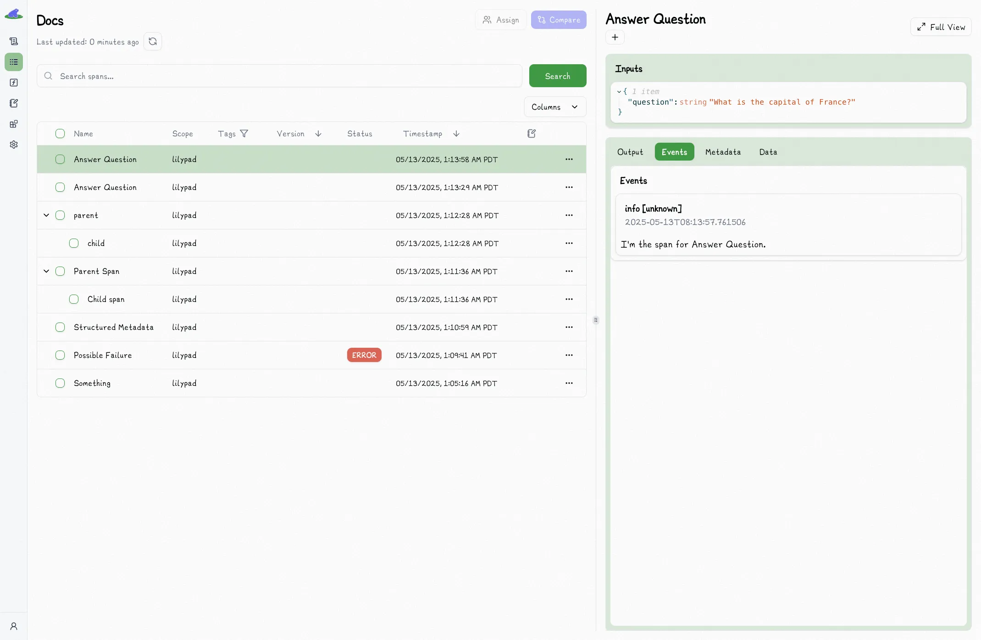Open the settings gear in the sidebar

point(14,145)
